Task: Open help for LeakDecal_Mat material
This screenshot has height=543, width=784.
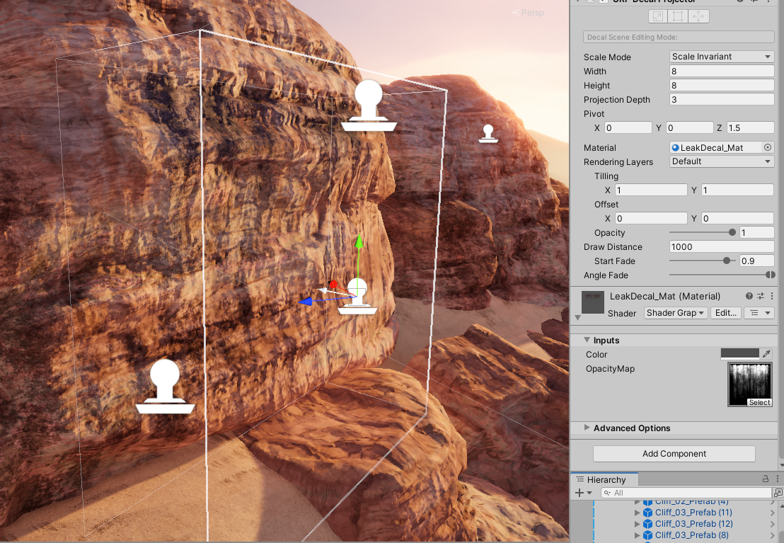Action: (x=749, y=296)
